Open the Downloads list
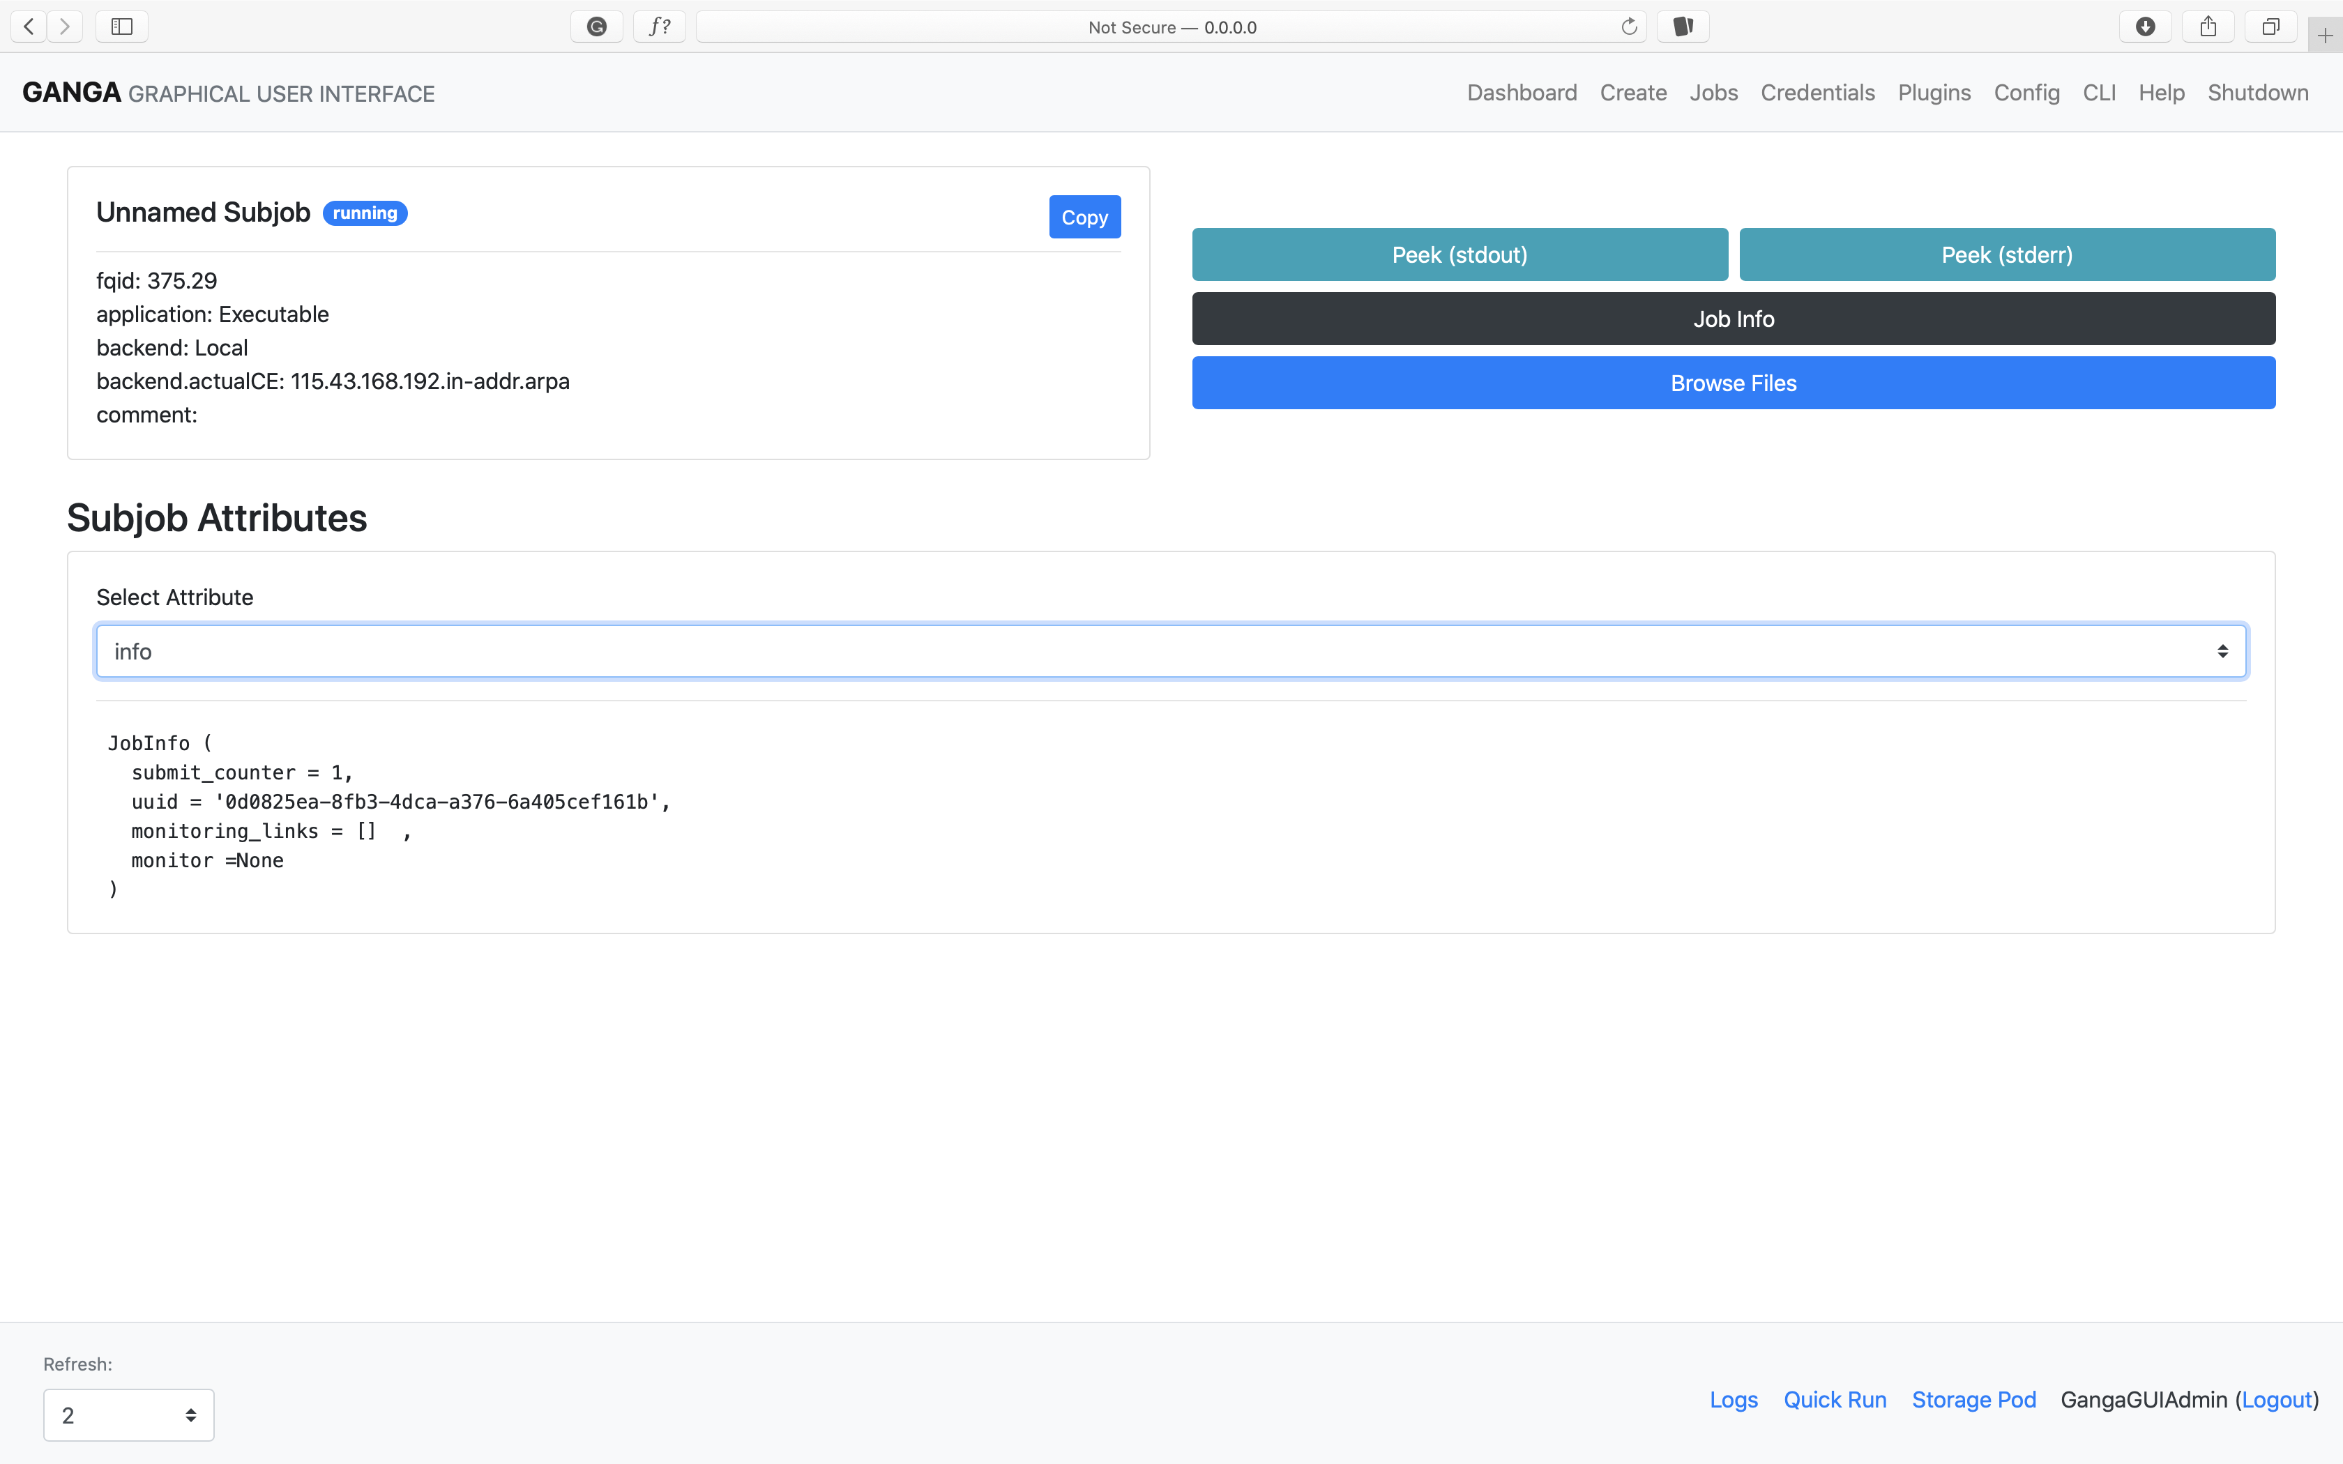Viewport: 2343px width, 1464px height. pos(2144,26)
